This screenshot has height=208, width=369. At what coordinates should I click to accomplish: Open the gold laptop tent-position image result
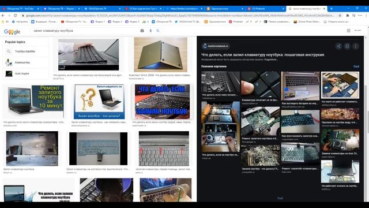[160, 54]
